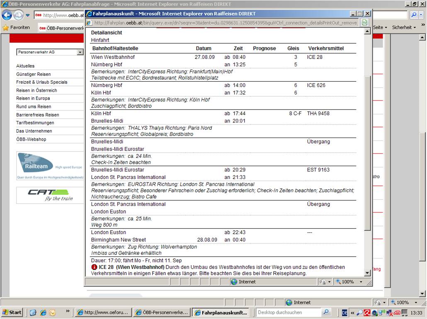Switch to oeforum taskbar window
Screen dimensions: 427x319
103,312
